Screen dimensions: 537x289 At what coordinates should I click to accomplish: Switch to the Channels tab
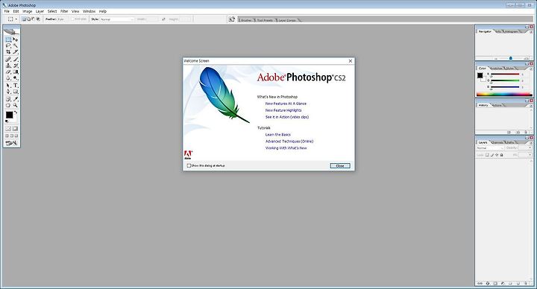pyautogui.click(x=497, y=142)
